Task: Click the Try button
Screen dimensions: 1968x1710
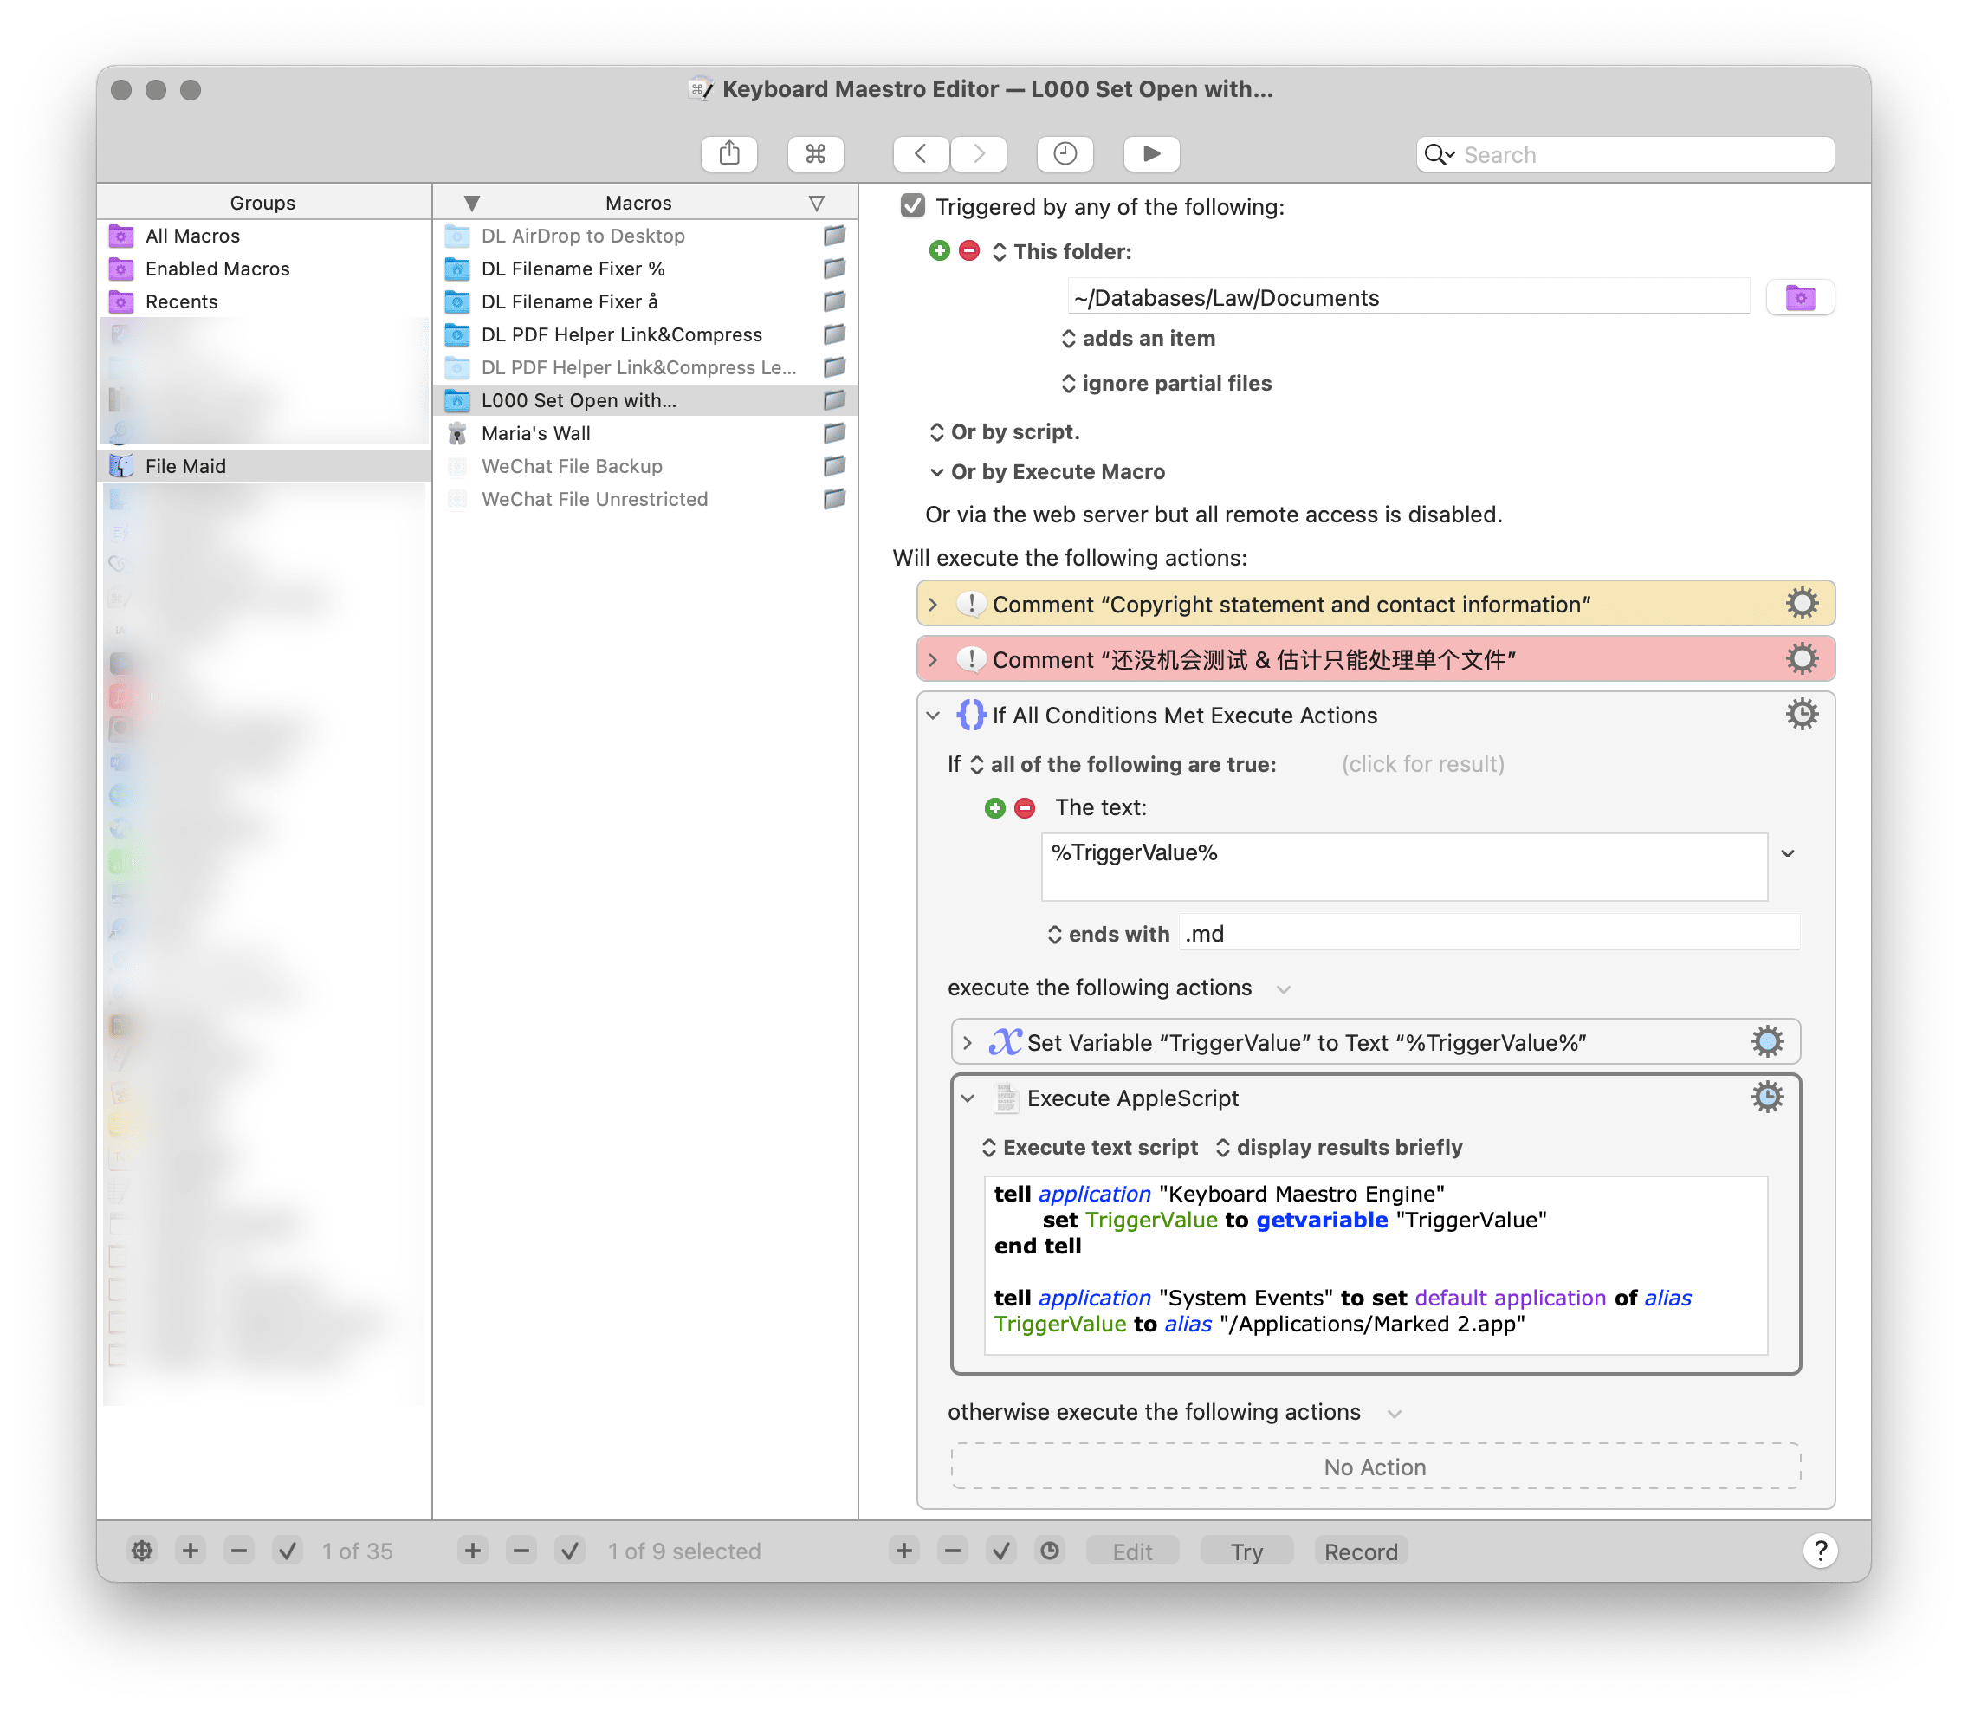Action: point(1246,1551)
